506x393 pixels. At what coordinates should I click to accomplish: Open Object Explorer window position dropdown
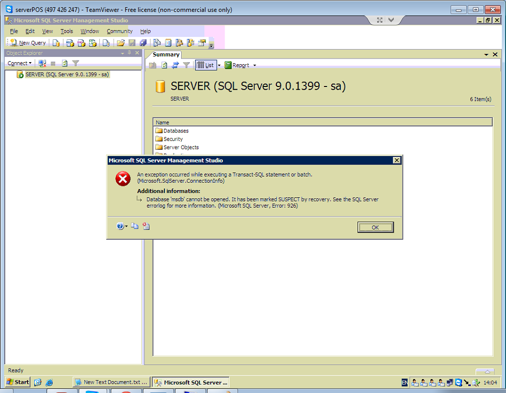pos(123,53)
